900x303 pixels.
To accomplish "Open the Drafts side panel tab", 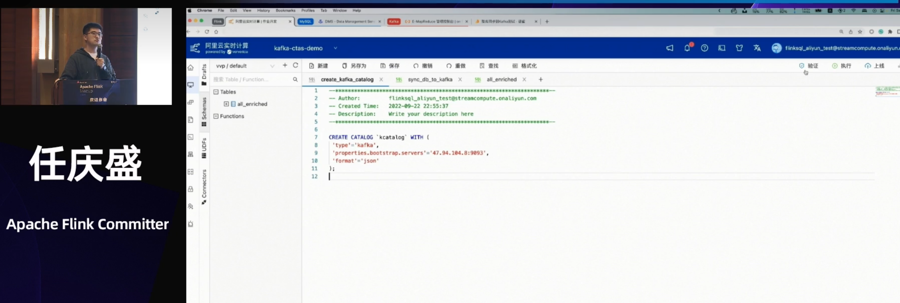I will pos(204,75).
